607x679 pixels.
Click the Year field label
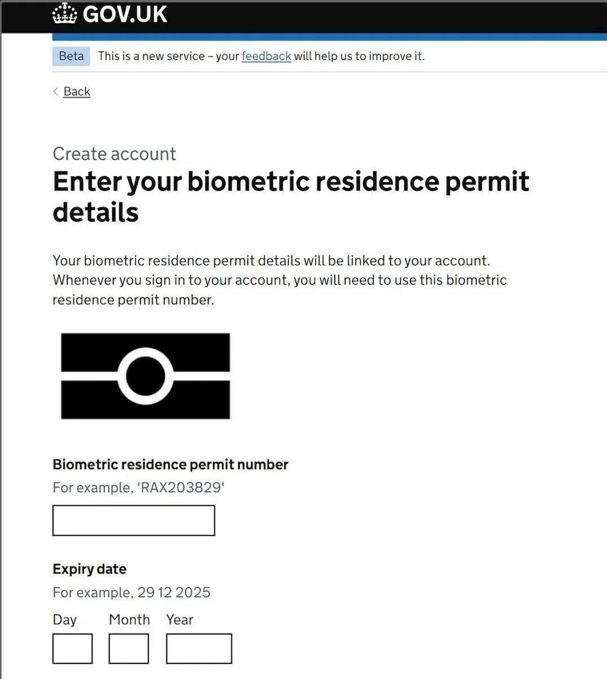coord(179,620)
